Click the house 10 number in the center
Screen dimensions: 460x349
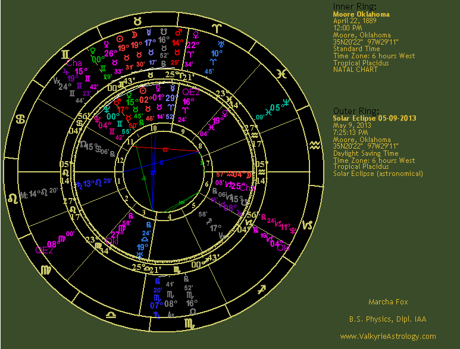pyautogui.click(x=154, y=128)
